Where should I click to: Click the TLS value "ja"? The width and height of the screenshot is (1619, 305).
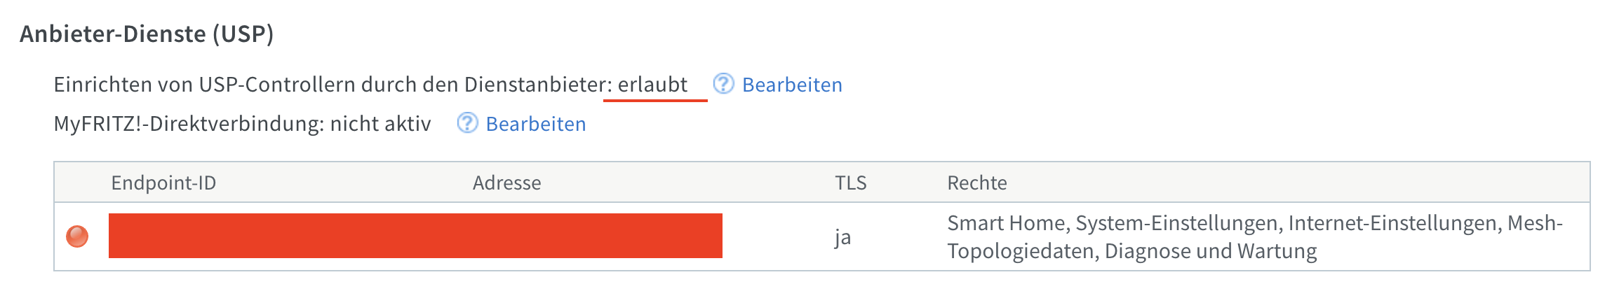[842, 238]
